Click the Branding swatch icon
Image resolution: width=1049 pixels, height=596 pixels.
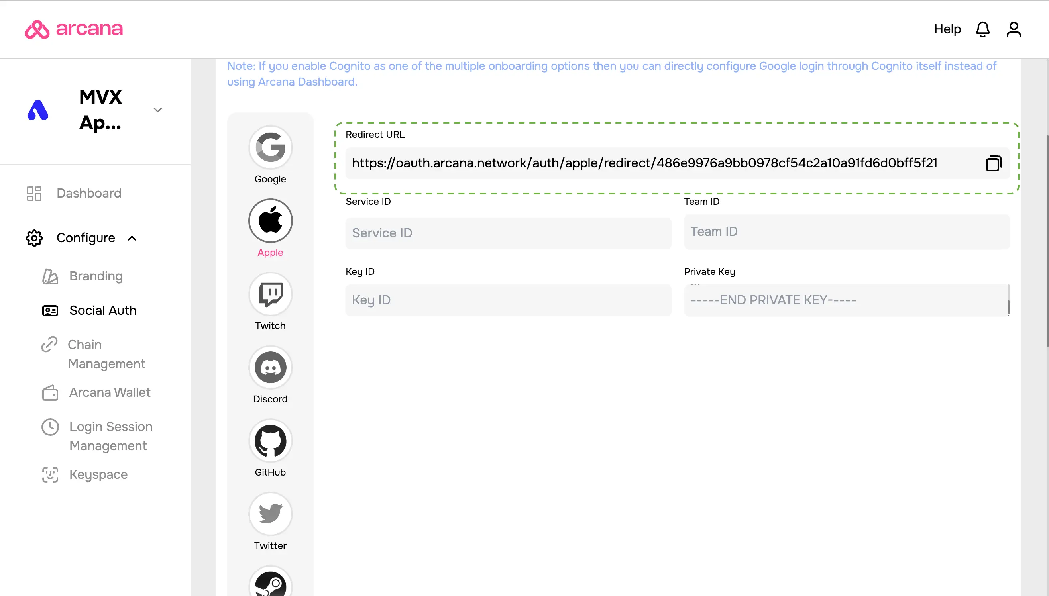coord(50,276)
